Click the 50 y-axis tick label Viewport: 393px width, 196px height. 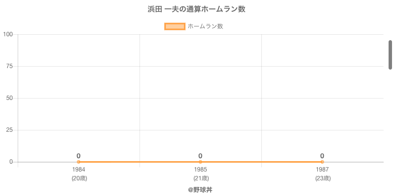pyautogui.click(x=9, y=98)
